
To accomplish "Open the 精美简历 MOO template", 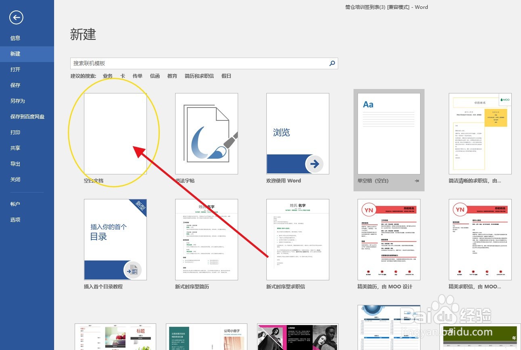I will pos(389,240).
